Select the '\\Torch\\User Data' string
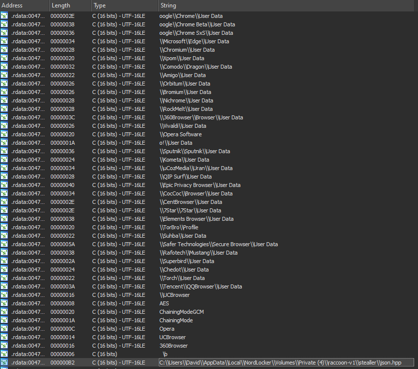 coord(182,278)
